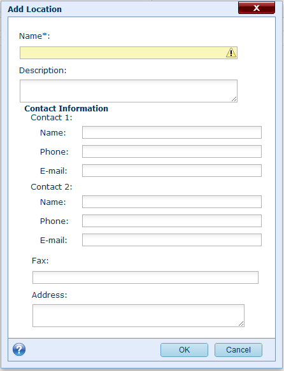Screen dimensions: 284x371
Task: Click the Contact Information heading
Action: click(66, 108)
